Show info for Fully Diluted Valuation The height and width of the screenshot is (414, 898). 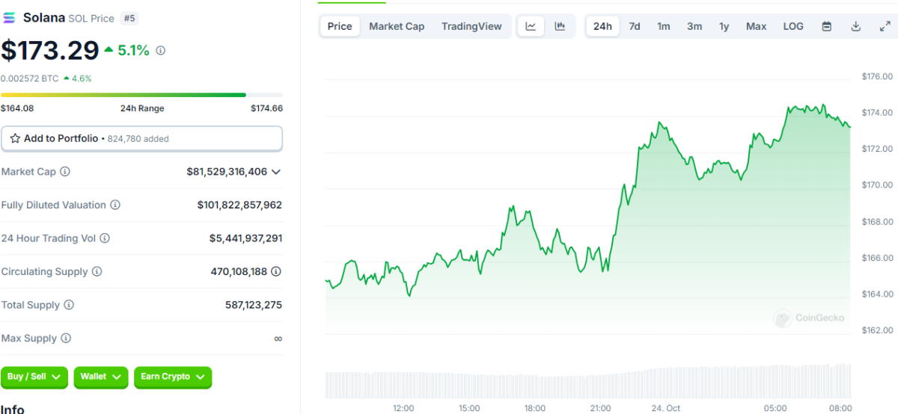[115, 205]
